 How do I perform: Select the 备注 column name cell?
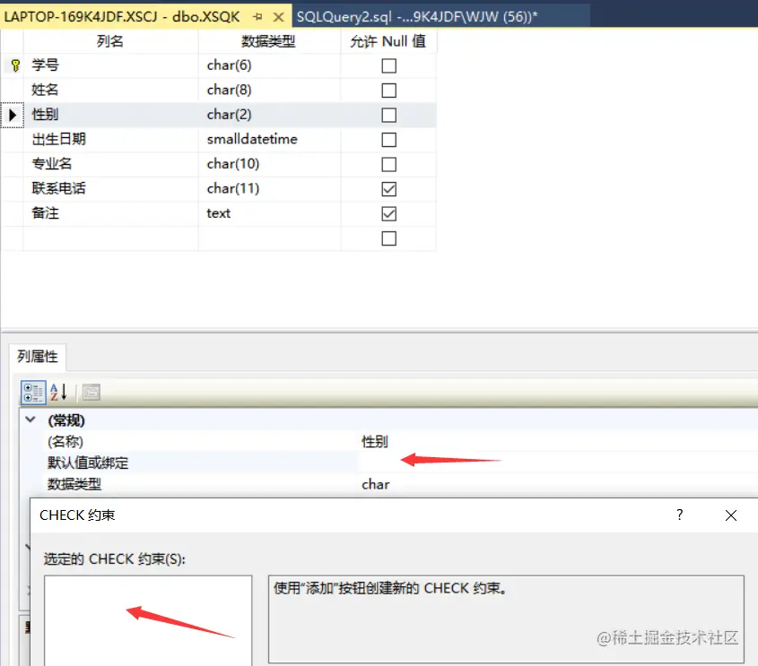[110, 213]
